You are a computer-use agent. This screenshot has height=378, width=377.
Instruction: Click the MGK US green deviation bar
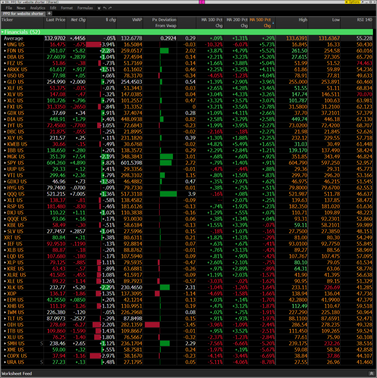pyautogui.click(x=166, y=157)
